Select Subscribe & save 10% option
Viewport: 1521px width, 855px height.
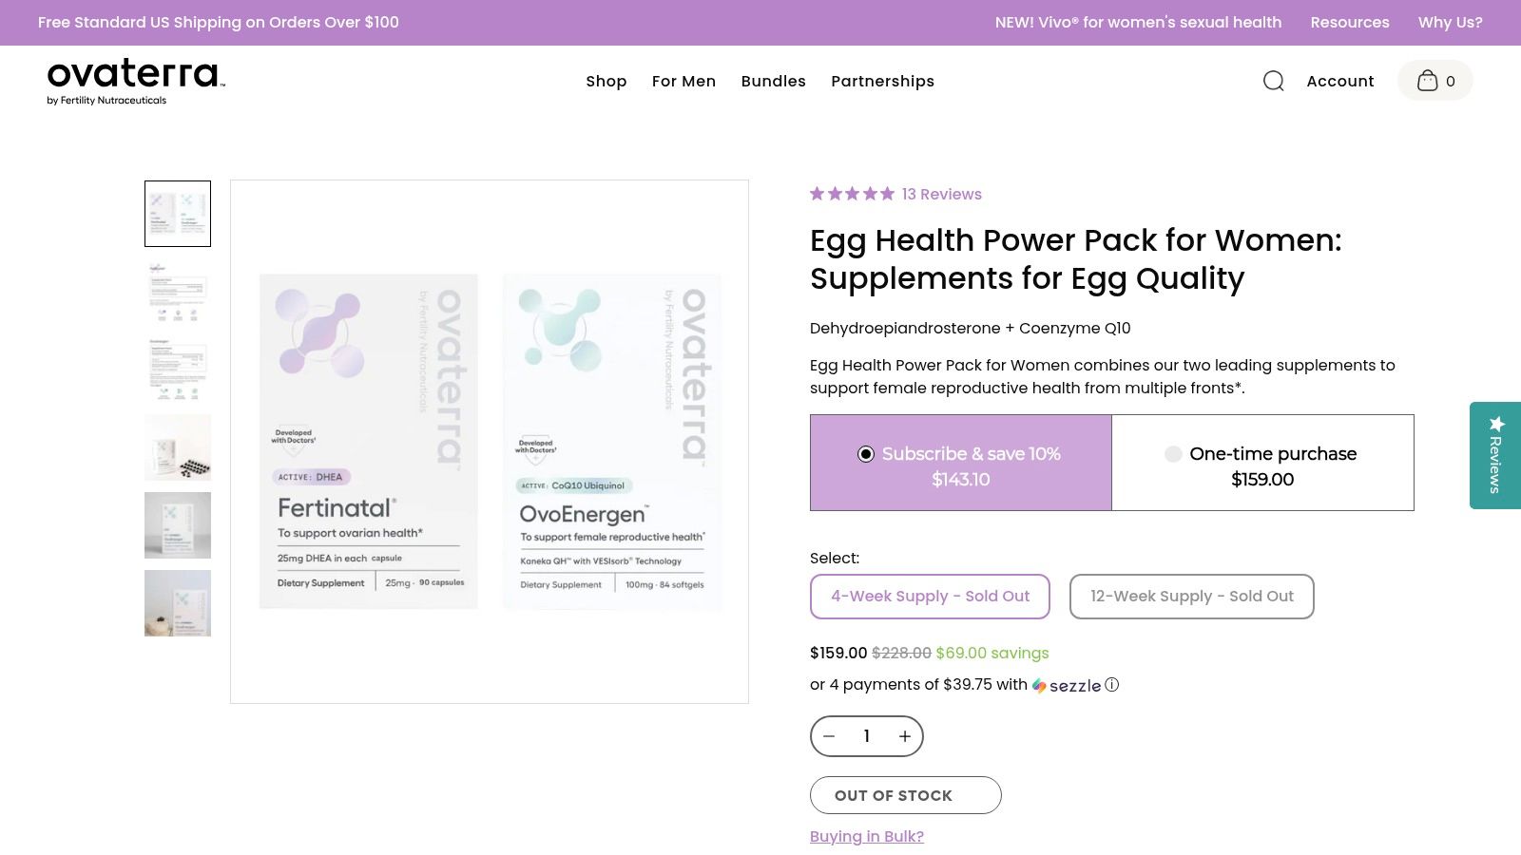point(960,463)
